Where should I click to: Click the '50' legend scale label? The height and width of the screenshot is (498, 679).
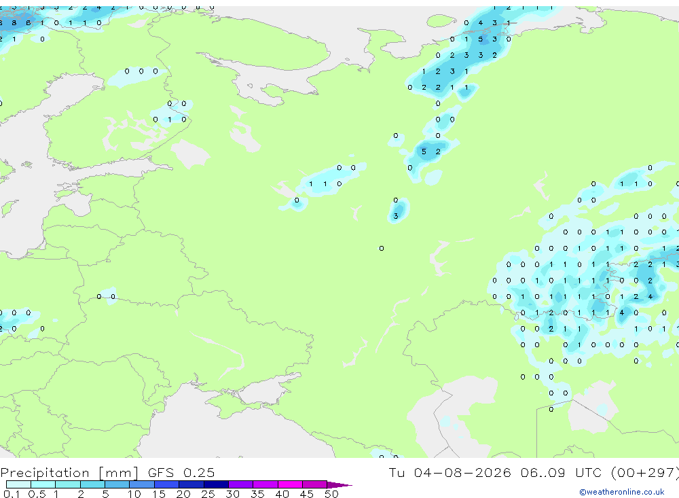(331, 494)
